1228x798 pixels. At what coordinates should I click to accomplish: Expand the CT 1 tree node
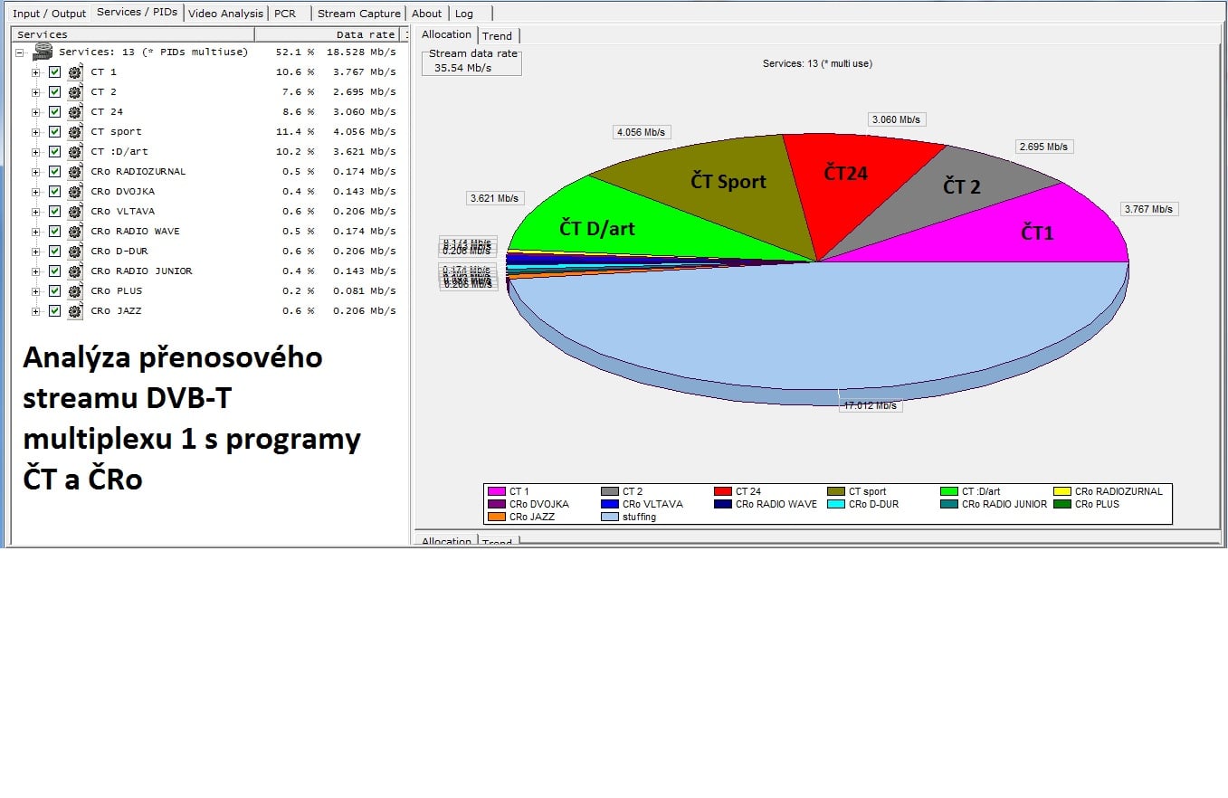[x=36, y=72]
